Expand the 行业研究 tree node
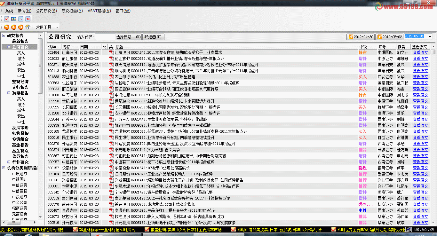This screenshot has width=437, height=236. click(9, 162)
